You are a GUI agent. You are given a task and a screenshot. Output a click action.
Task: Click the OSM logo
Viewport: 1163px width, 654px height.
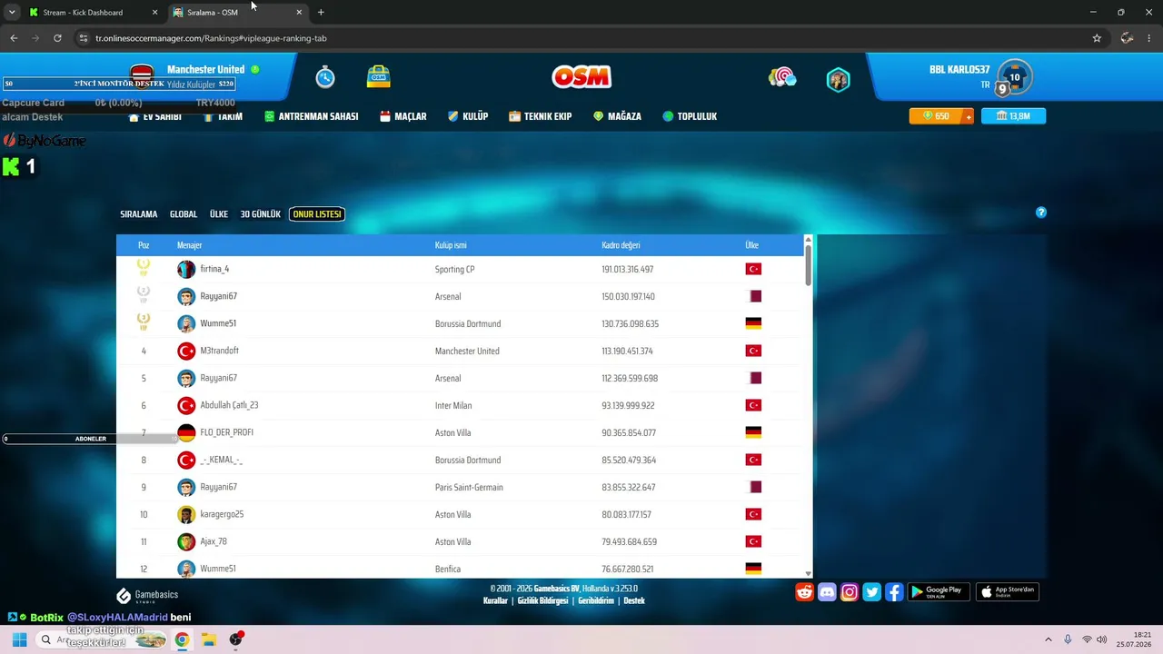(x=581, y=77)
